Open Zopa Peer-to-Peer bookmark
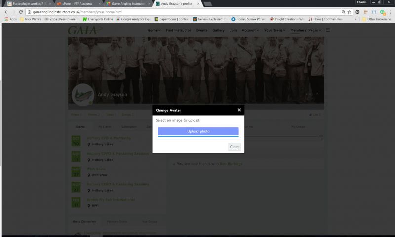 pyautogui.click(x=62, y=19)
